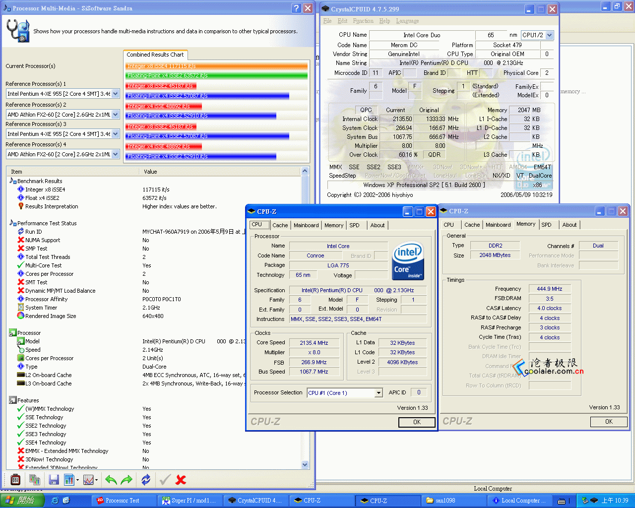Open Edit menu in CrystalCPUID
The height and width of the screenshot is (508, 635).
[342, 21]
